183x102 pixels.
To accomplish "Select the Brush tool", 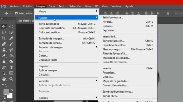I will click(11, 44).
